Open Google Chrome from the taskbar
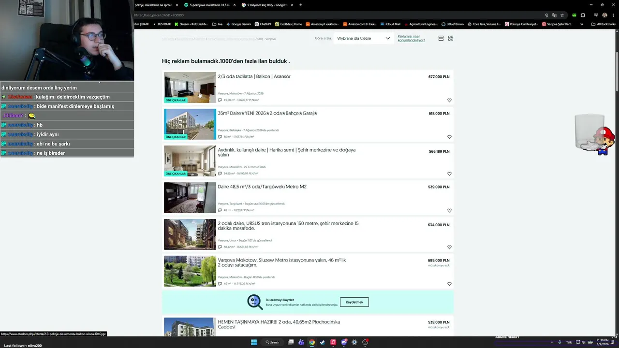 click(x=312, y=342)
